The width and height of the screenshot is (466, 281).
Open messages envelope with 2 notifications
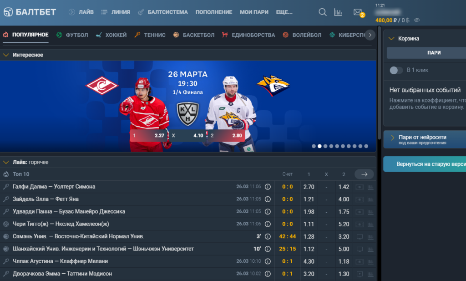point(358,12)
